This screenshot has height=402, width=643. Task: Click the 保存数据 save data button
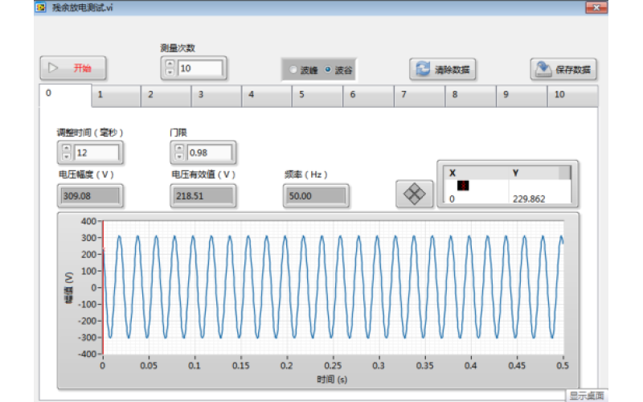[563, 70]
